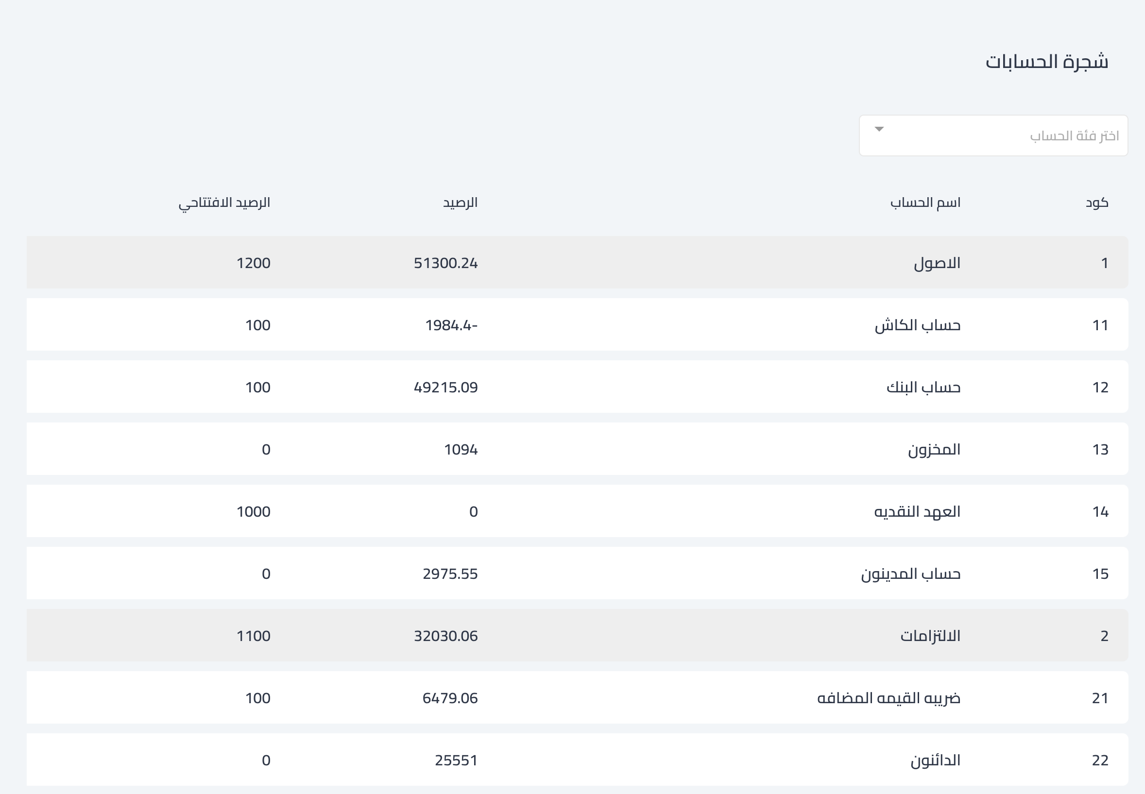Click balance 51300.24 in assets row

click(445, 263)
